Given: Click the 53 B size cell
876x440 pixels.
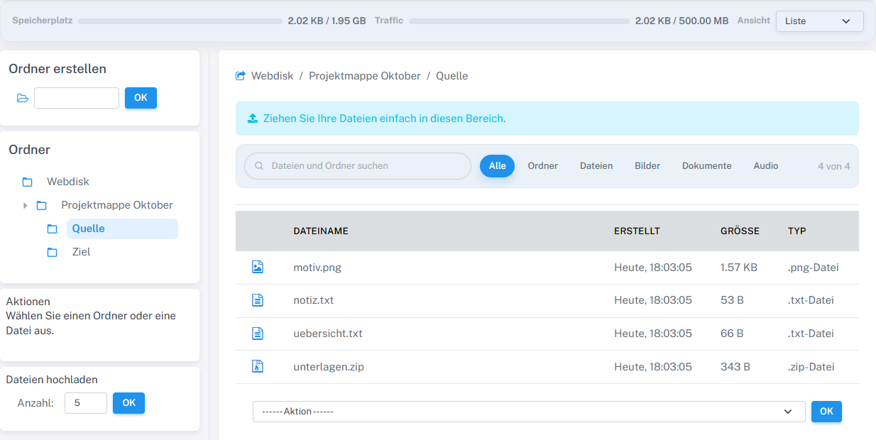Looking at the screenshot, I should point(732,300).
